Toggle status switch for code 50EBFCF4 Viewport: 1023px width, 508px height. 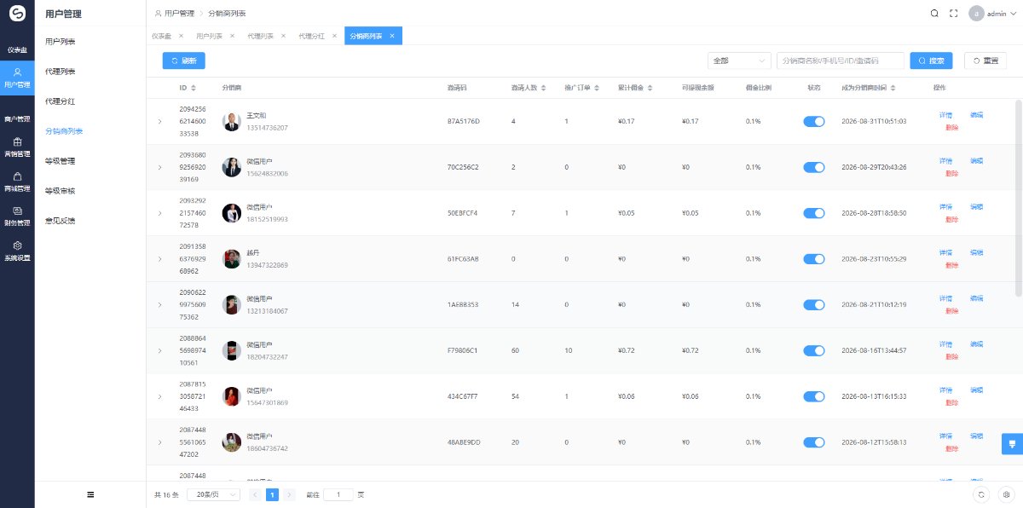click(x=814, y=213)
